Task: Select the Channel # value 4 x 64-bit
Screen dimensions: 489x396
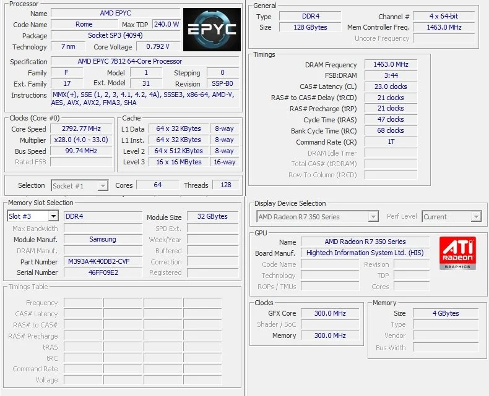Action: click(x=444, y=16)
